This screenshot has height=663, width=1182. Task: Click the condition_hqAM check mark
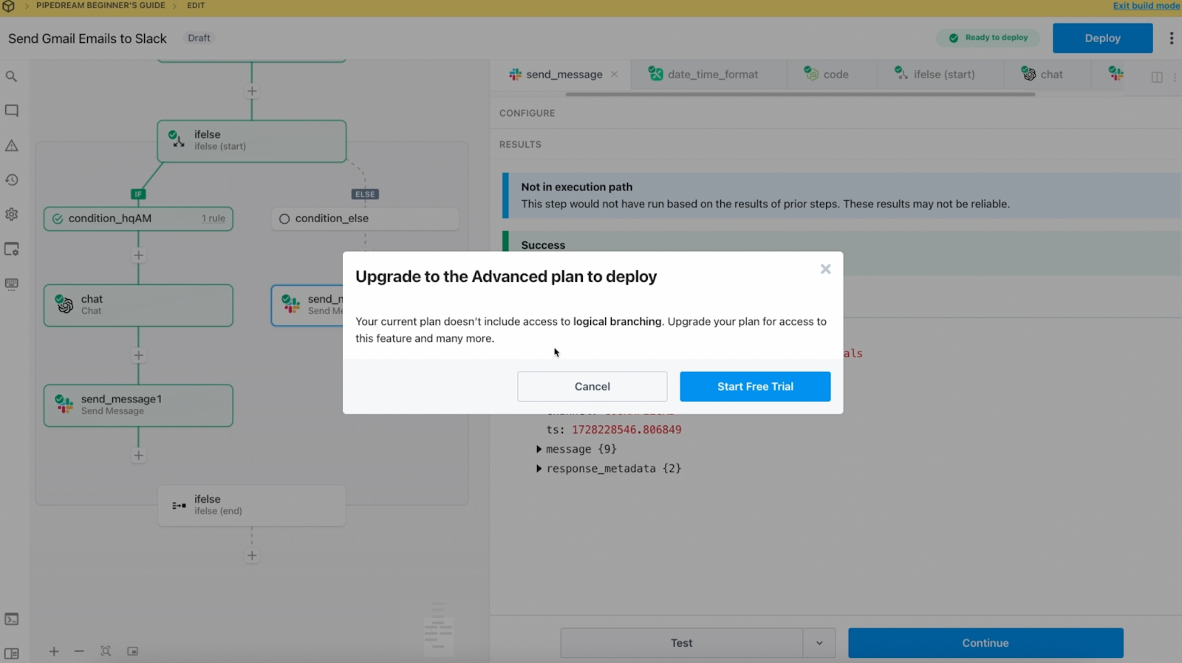point(58,219)
